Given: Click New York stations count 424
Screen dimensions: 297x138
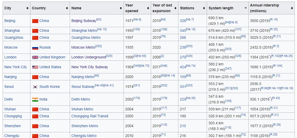Looking at the screenshot, I should pos(183,67).
